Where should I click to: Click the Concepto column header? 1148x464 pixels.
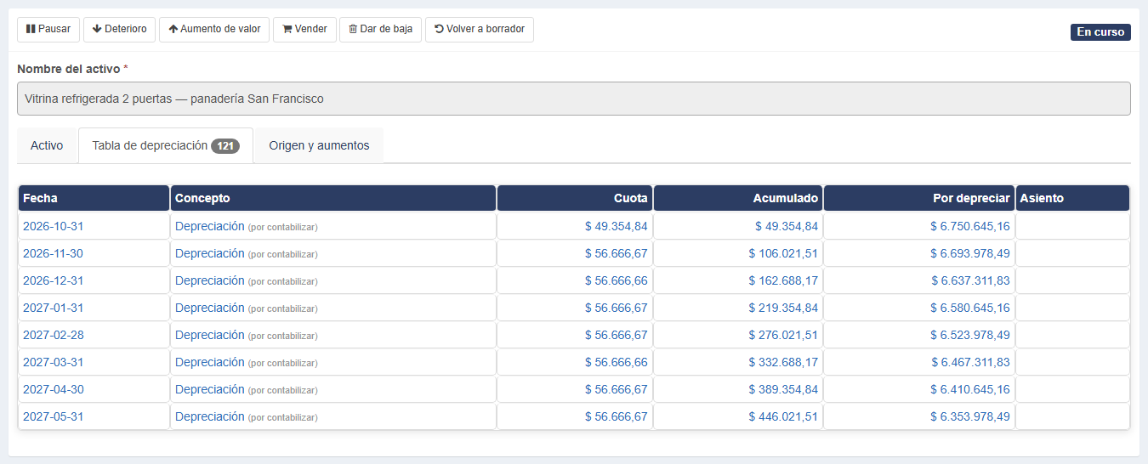pos(333,198)
